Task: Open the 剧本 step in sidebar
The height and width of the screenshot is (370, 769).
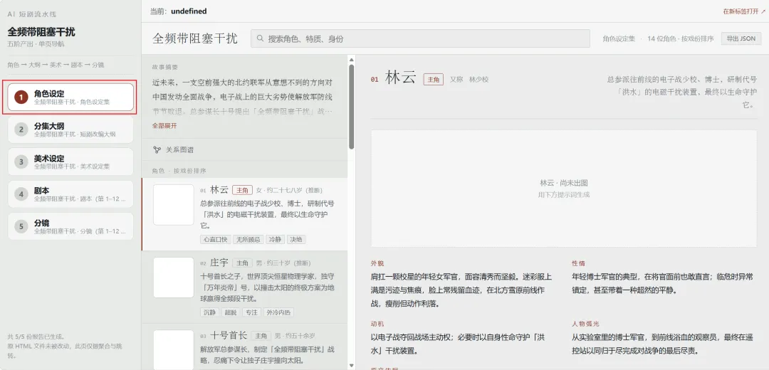Action: pos(70,194)
